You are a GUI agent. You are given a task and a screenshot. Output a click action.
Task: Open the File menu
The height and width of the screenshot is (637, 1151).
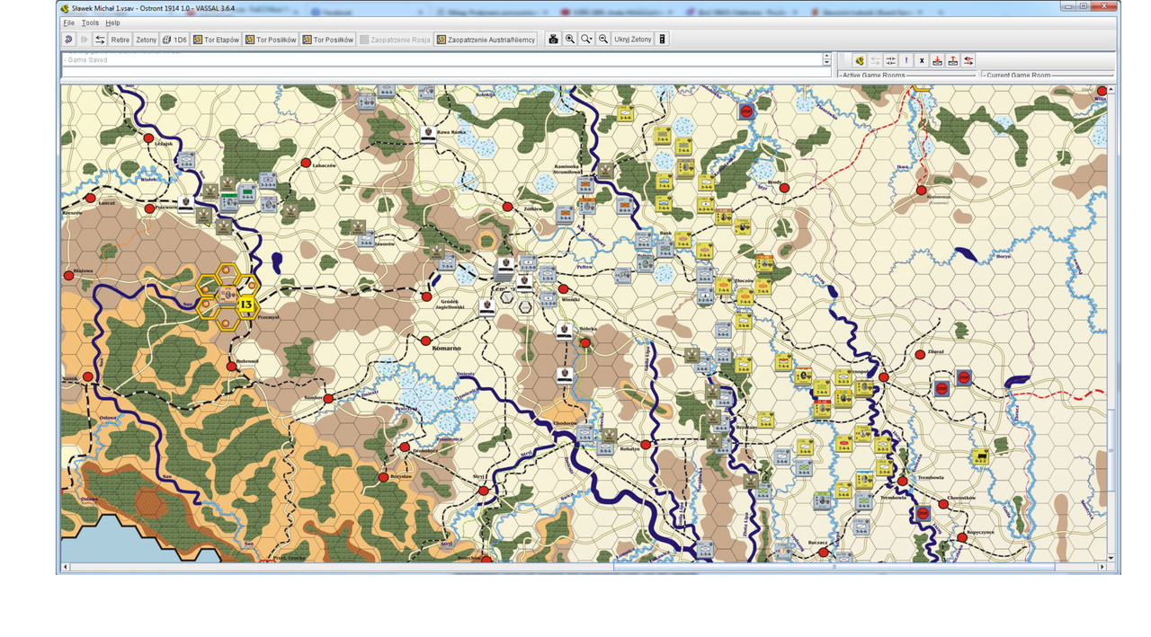pos(68,22)
